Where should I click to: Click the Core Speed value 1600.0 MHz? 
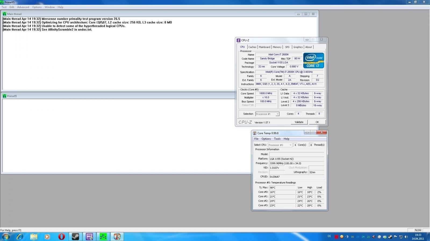[266, 93]
